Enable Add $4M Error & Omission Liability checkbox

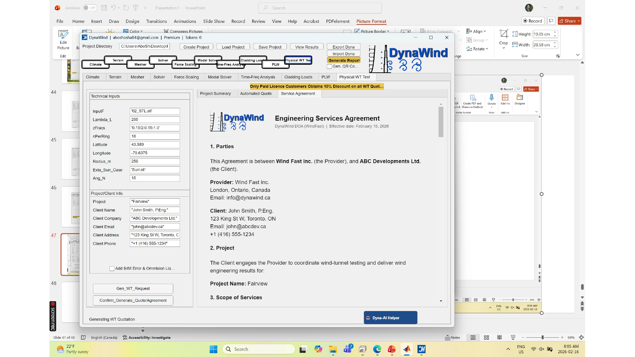tap(112, 268)
